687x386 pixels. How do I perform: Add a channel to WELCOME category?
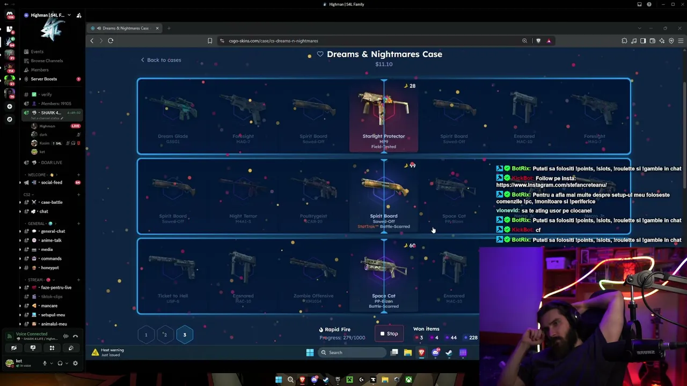point(78,175)
